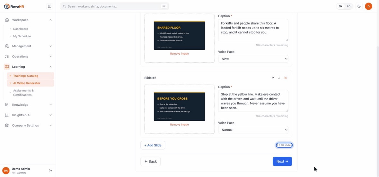
Task: Click the RevoHR logo
Action: (14, 6)
